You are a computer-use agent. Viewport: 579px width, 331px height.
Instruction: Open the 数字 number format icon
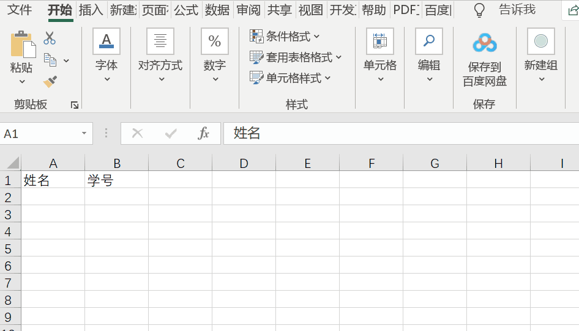(215, 42)
